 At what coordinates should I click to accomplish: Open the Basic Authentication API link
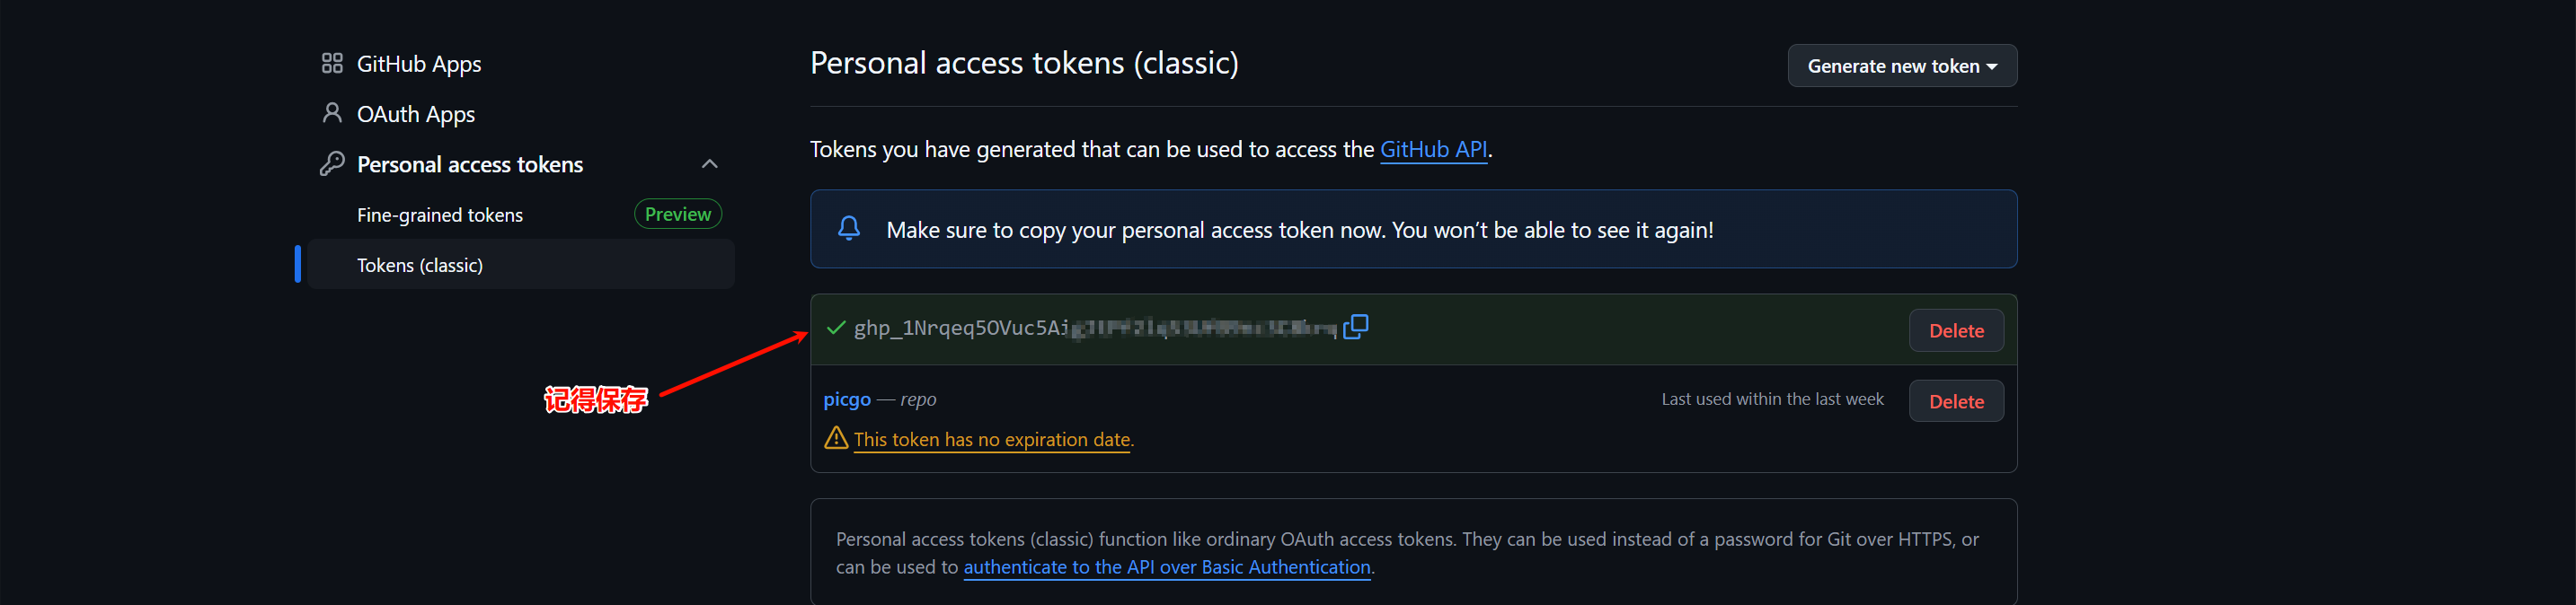tap(1166, 567)
